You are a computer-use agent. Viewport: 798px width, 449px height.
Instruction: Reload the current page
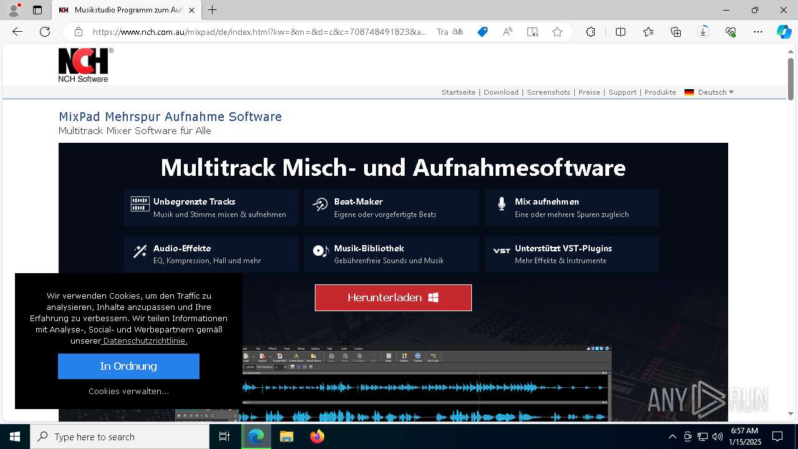[45, 32]
